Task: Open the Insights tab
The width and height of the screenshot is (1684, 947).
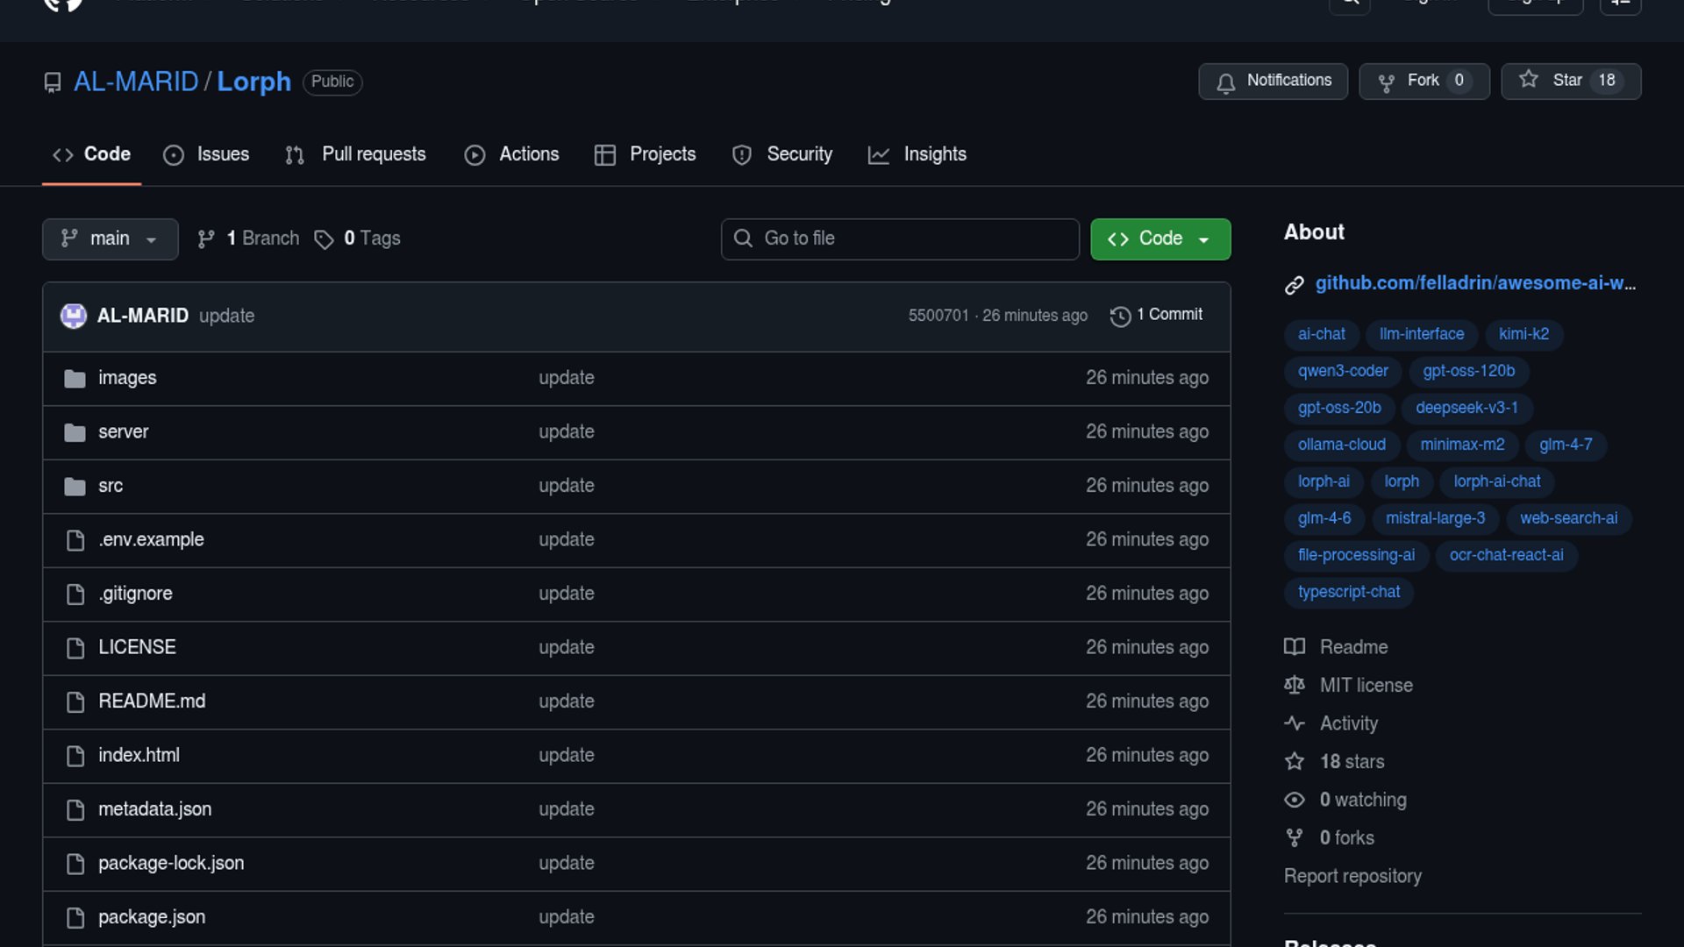Action: coord(917,155)
